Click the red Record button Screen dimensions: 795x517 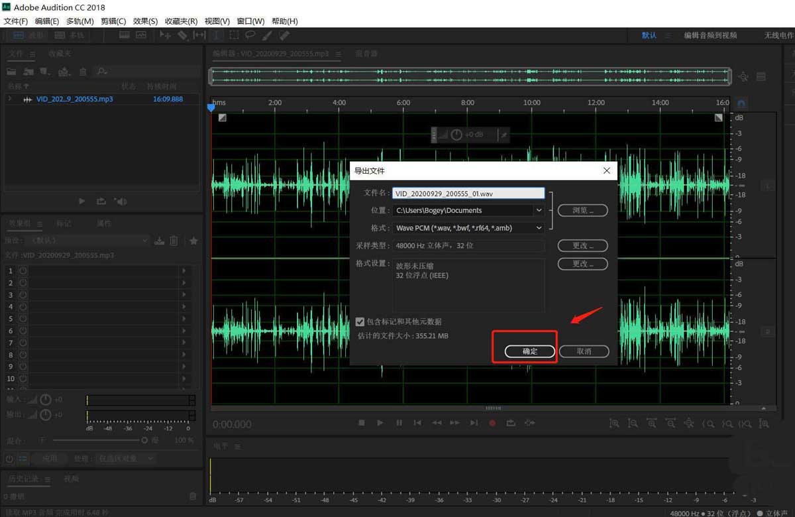(492, 423)
